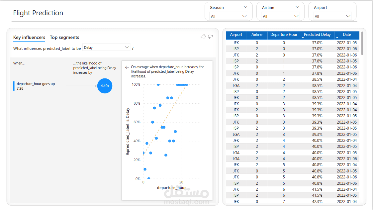Collapse the Season slicer header chevron
The image size is (373, 210).
(245, 7)
